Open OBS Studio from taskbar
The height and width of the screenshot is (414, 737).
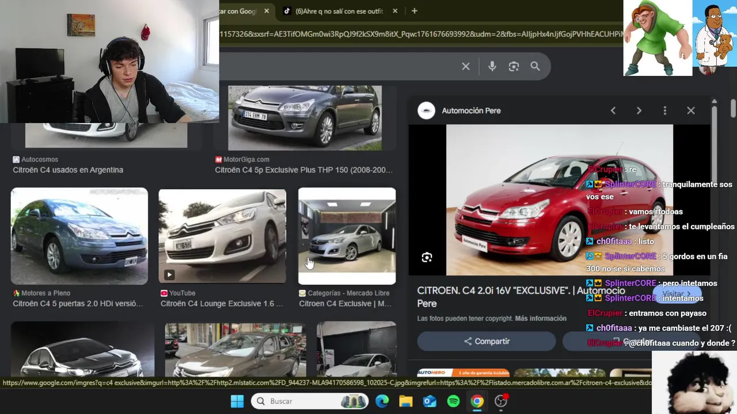[x=501, y=401]
